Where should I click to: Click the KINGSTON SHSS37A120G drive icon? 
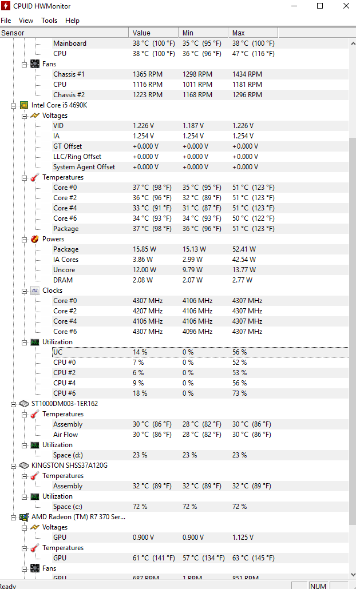pyautogui.click(x=24, y=465)
